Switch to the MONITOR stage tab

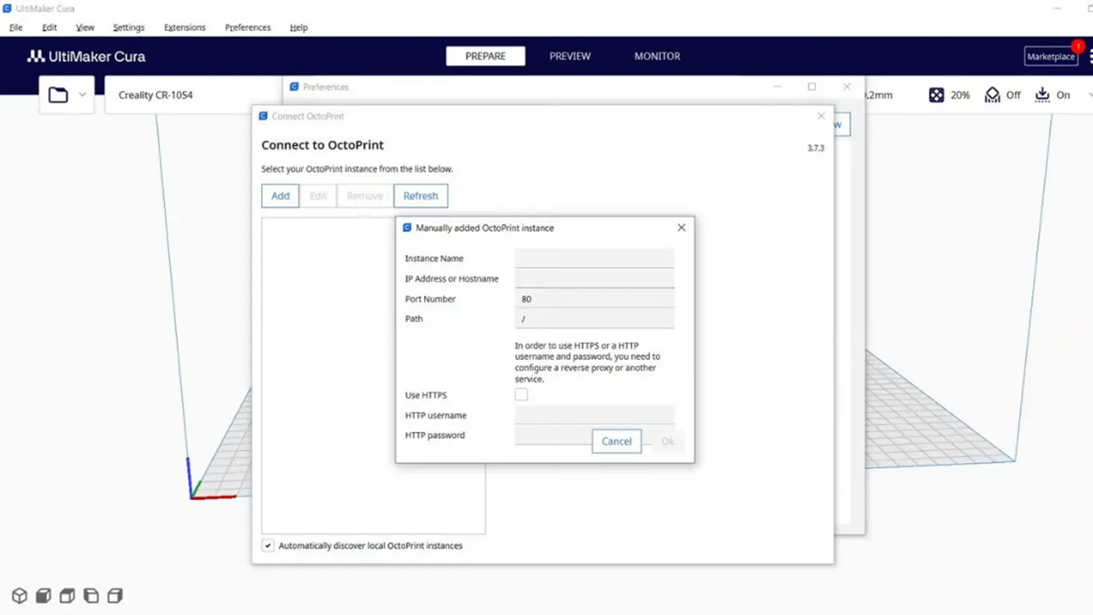(x=657, y=56)
